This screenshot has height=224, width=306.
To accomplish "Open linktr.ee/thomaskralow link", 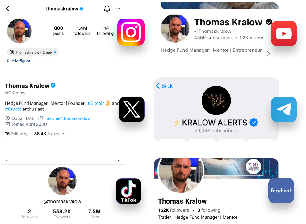I will pyautogui.click(x=68, y=118).
